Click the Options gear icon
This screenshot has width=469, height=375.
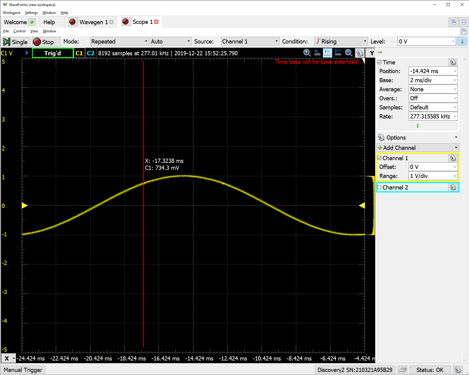tap(381, 137)
